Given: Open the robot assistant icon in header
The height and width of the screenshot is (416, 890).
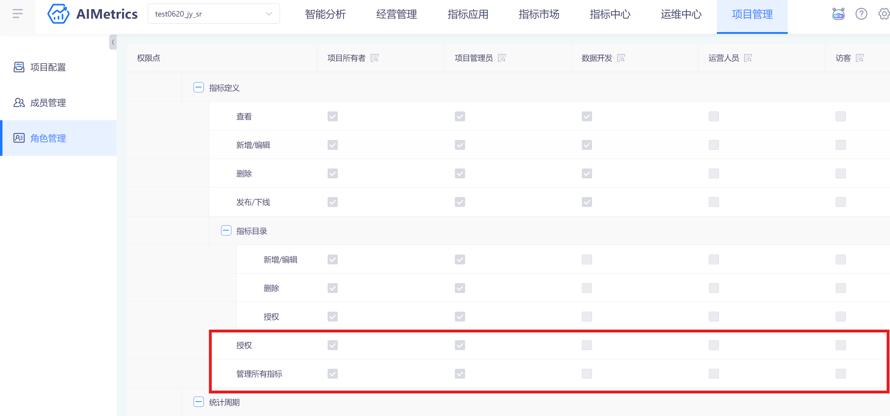Looking at the screenshot, I should [x=838, y=14].
